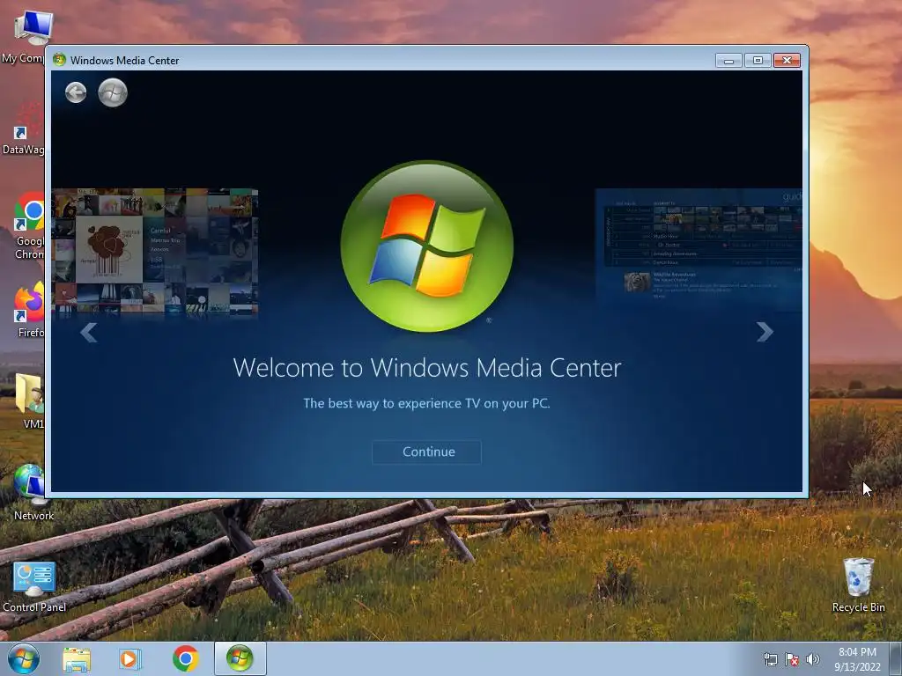
Task: Click the Continue button in Media Center
Action: click(x=427, y=452)
